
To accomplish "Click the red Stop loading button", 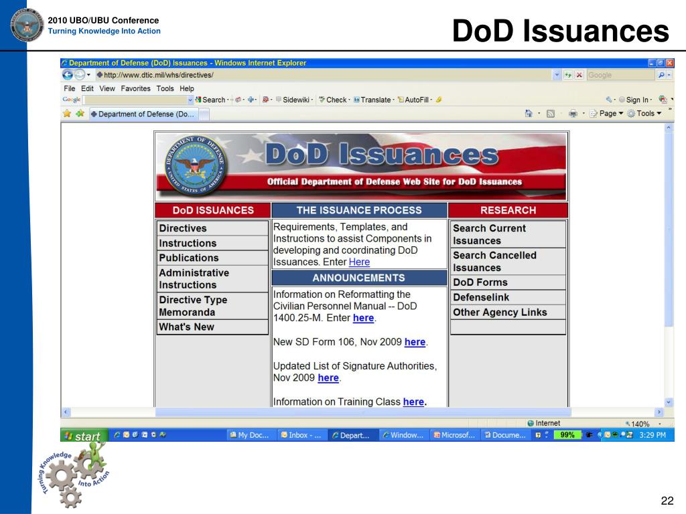I will coord(579,75).
